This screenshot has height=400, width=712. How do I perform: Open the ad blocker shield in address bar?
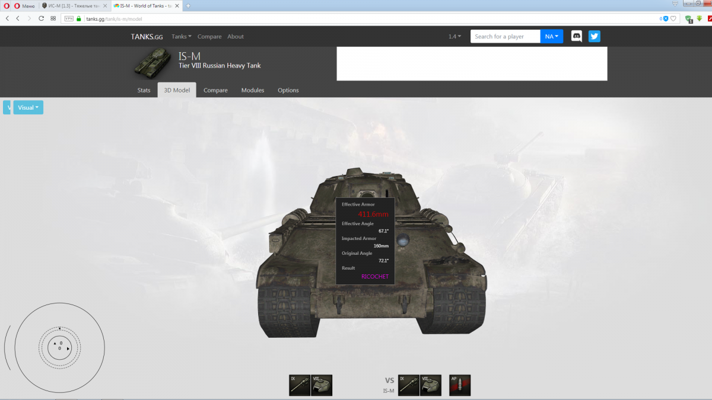[x=666, y=18]
